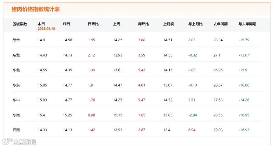Screen dimensions: 274x147
Task: Click the 本日 column header
Action: 41,24
